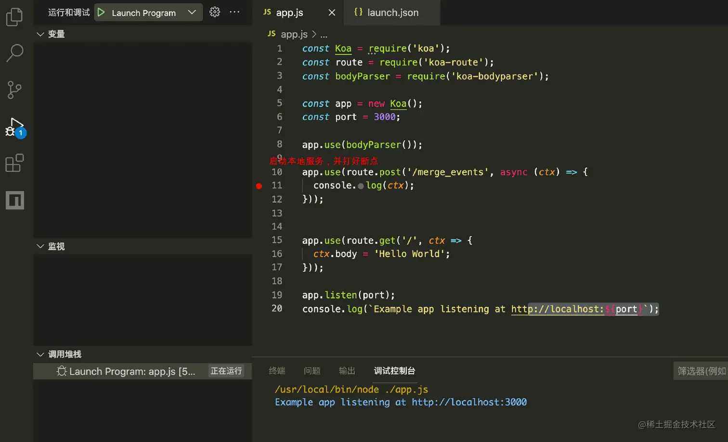Expand breadcrumb ellipsis after app.js
Image resolution: width=728 pixels, height=442 pixels.
pyautogui.click(x=324, y=35)
